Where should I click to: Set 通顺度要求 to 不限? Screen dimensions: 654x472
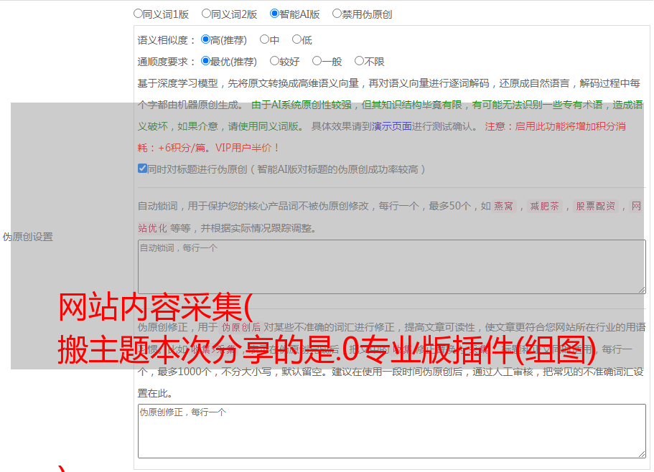[359, 61]
